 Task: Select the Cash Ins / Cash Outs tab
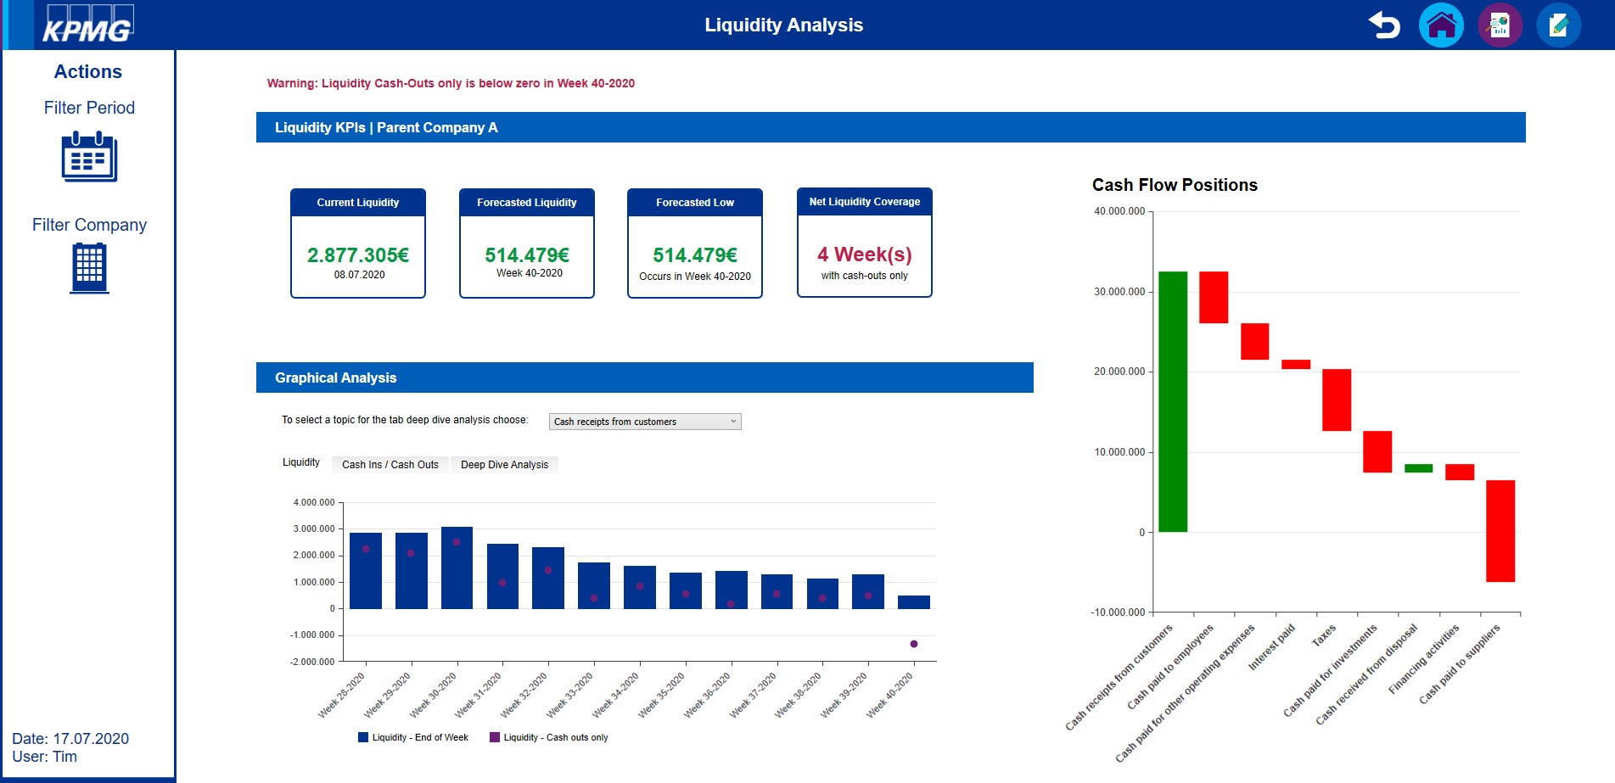click(x=390, y=464)
